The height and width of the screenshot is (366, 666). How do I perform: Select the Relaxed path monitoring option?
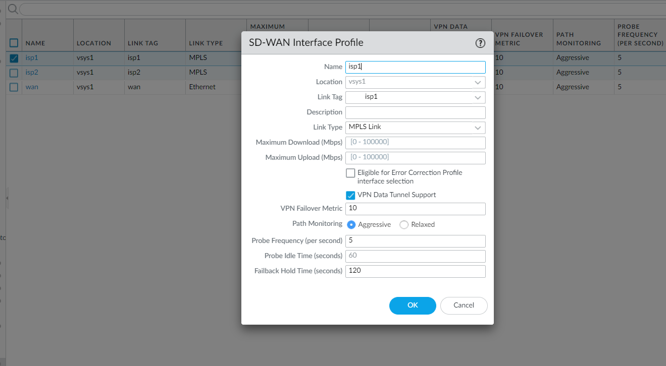click(x=403, y=224)
